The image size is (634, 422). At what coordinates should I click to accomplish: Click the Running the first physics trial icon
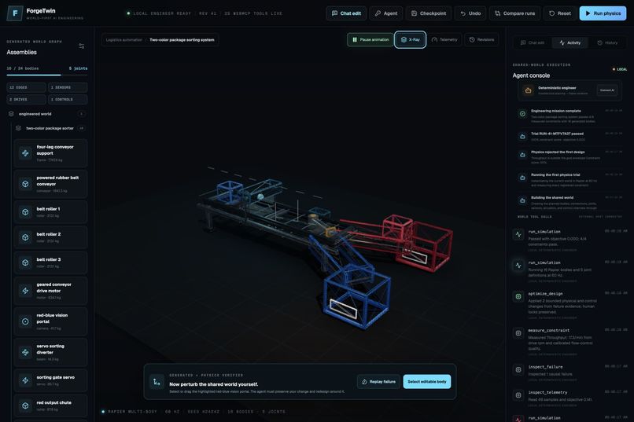point(522,178)
